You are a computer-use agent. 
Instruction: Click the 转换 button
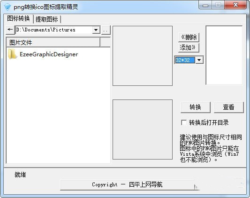(195, 107)
